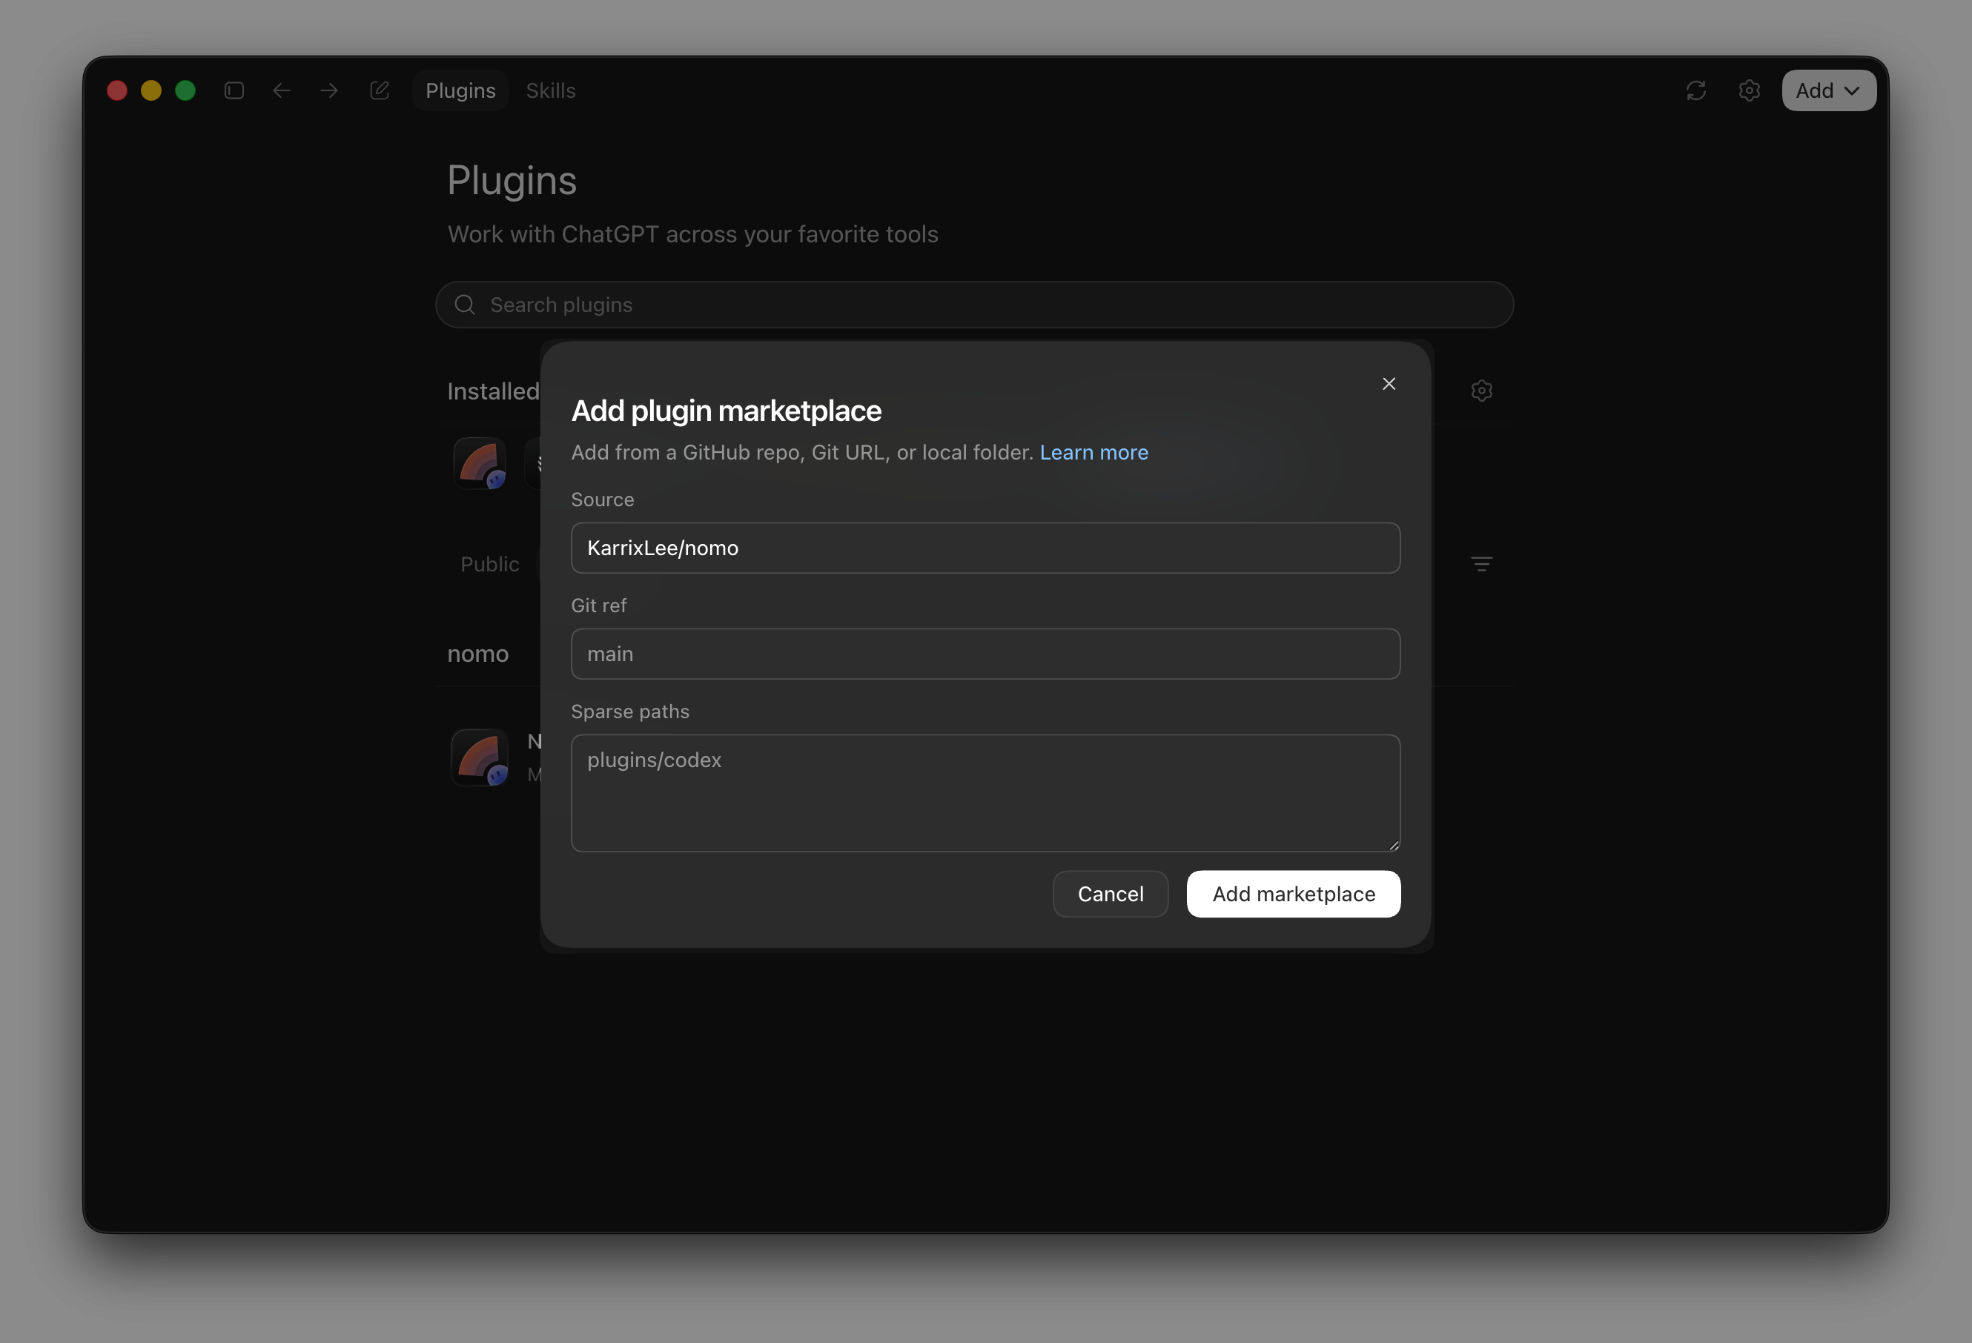
Task: Click the Cancel button
Action: coord(1110,894)
